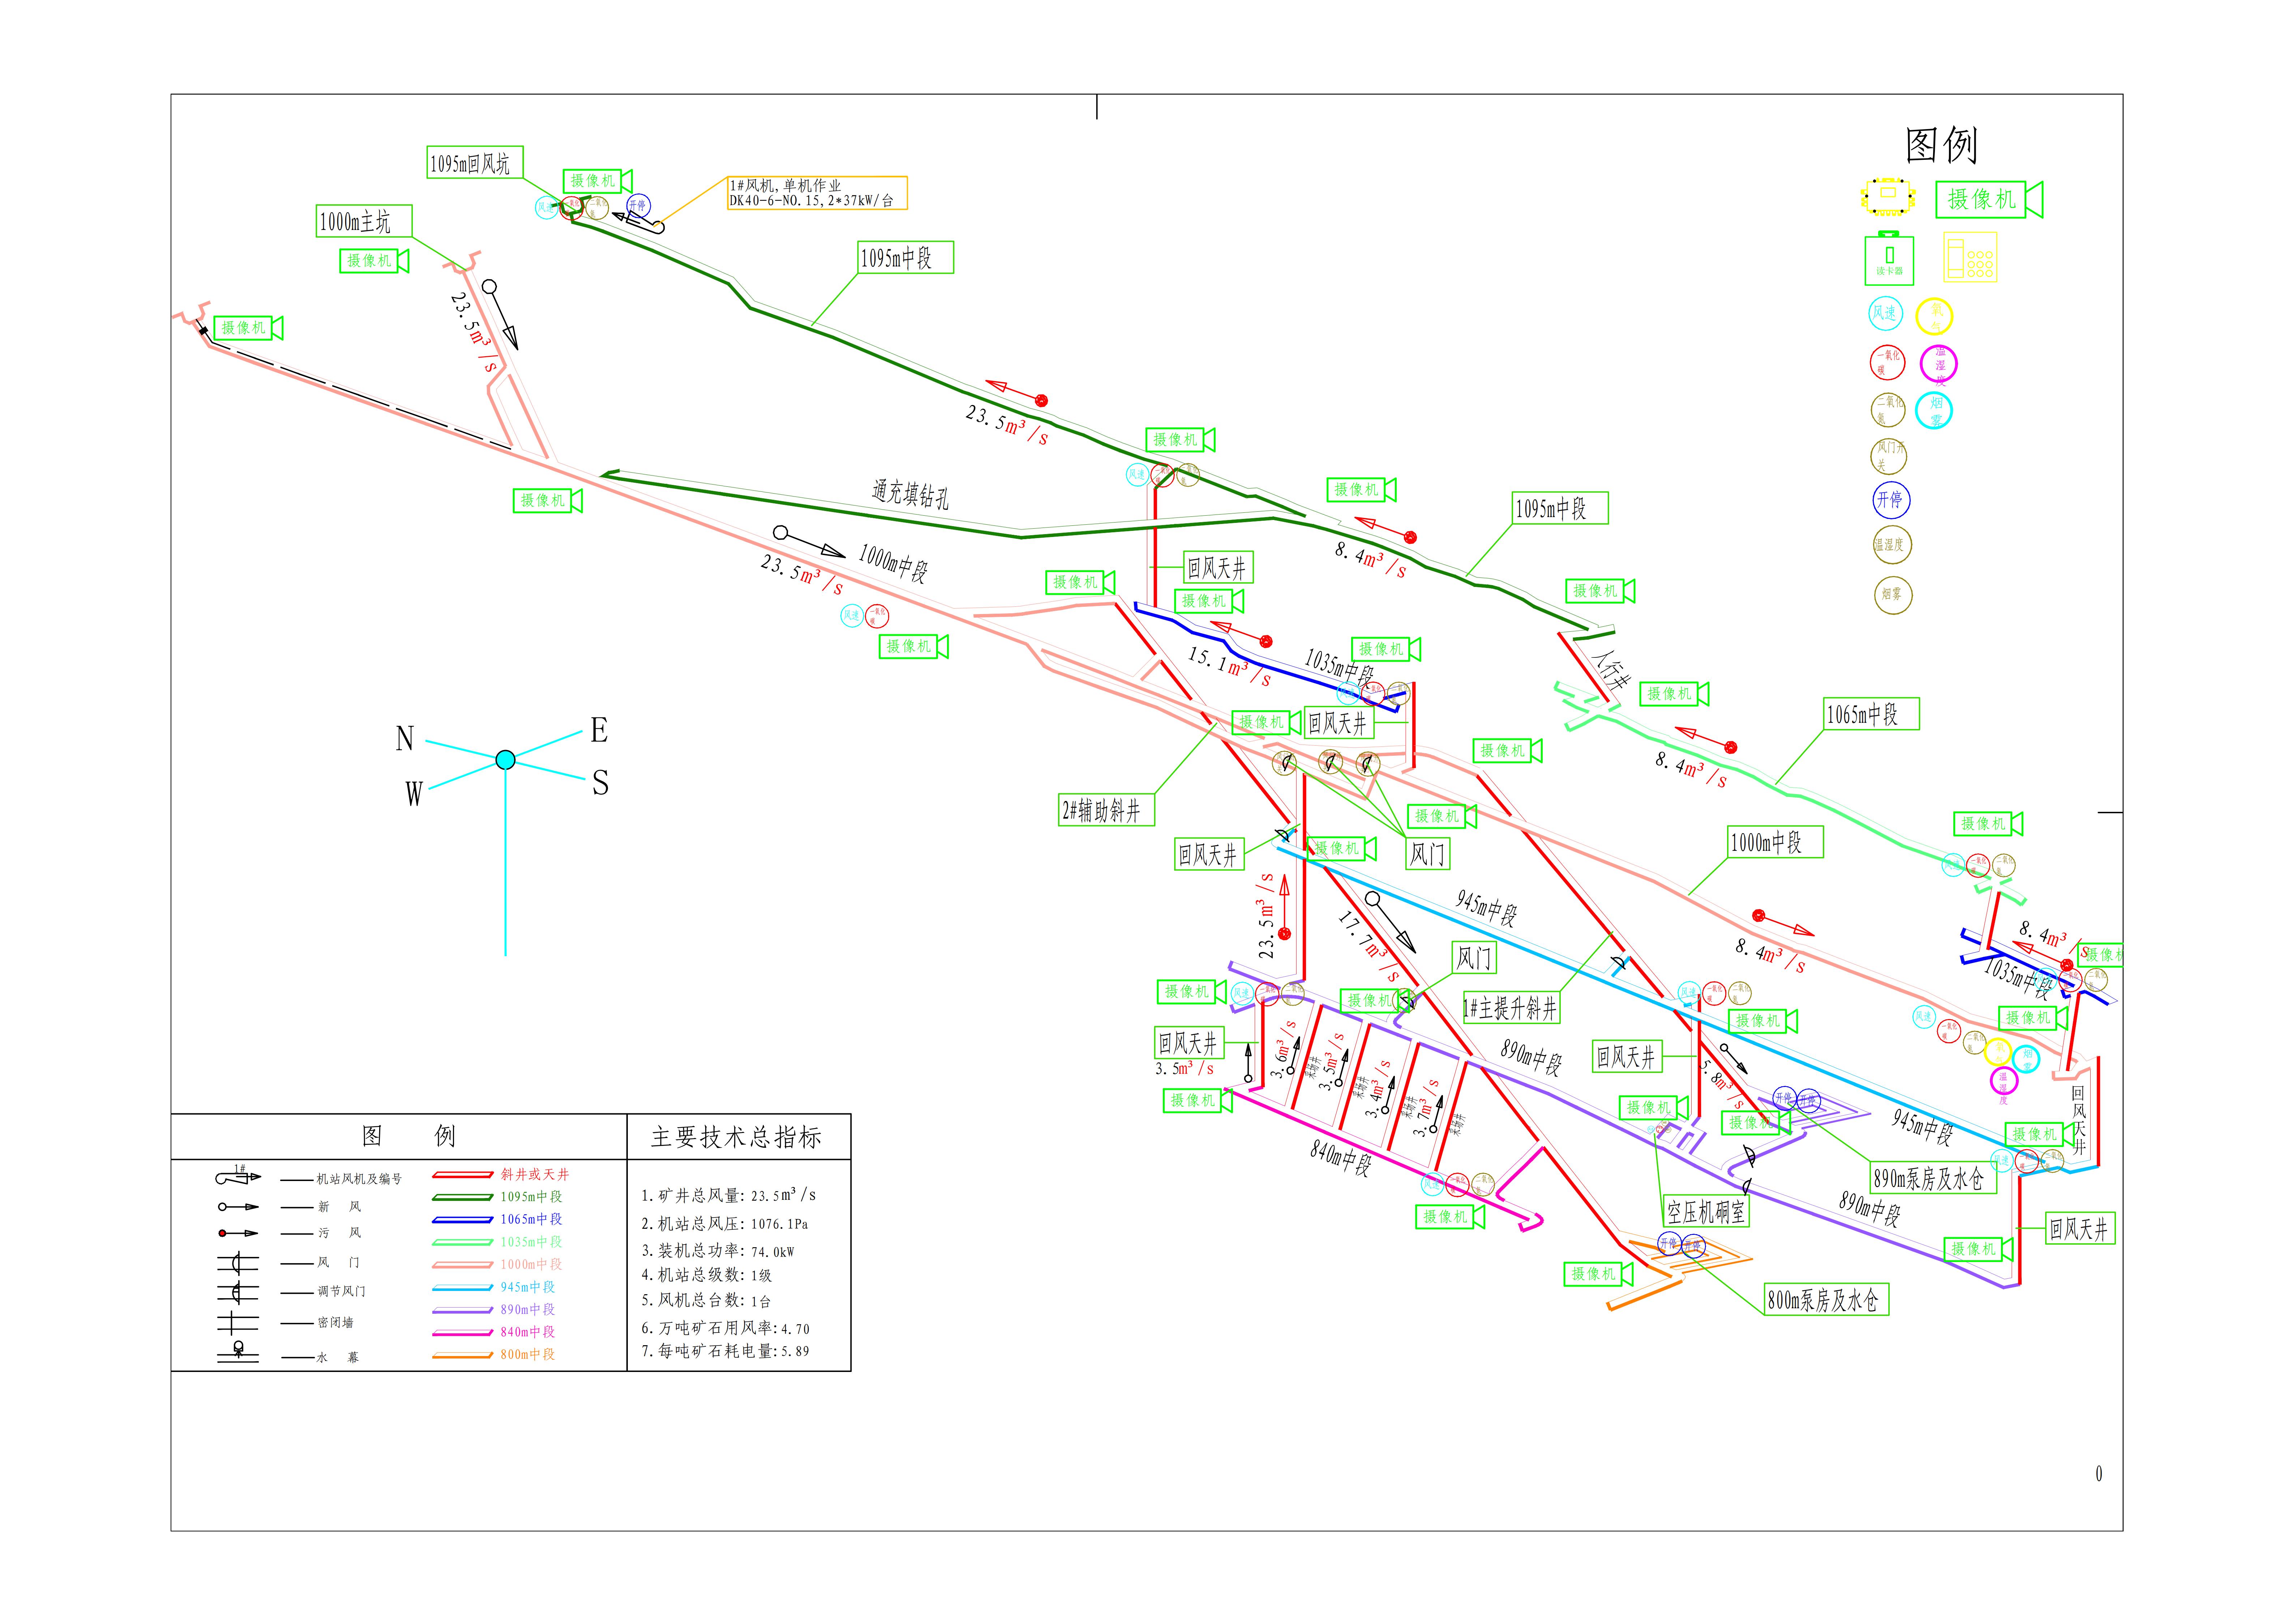Select the large 摄像机 camera symbol in the top-right legend
The image size is (2296, 1624).
1989,199
